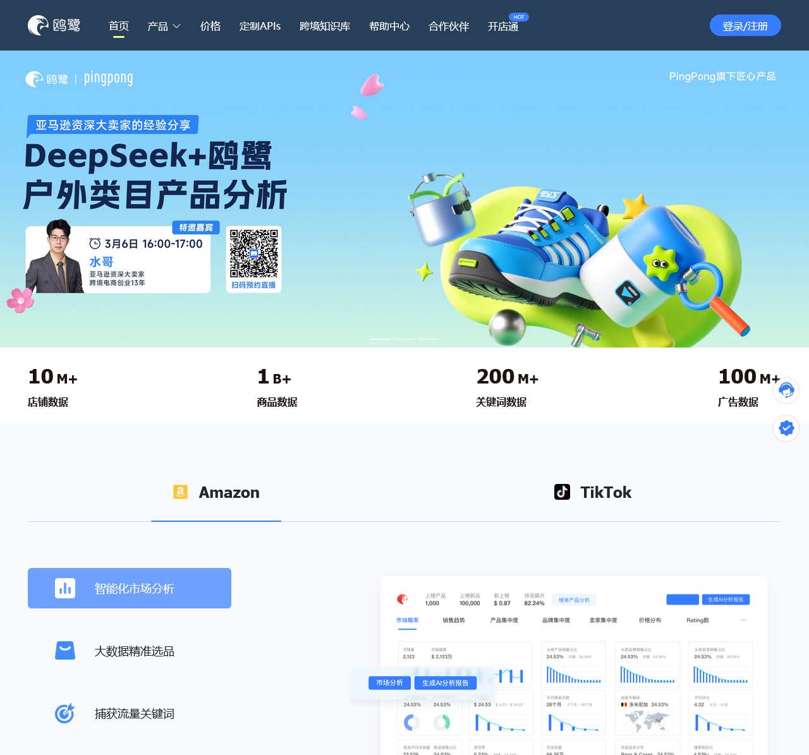This screenshot has width=809, height=755.
Task: Click the 100M+ 广告数据 statistic
Action: (x=749, y=387)
